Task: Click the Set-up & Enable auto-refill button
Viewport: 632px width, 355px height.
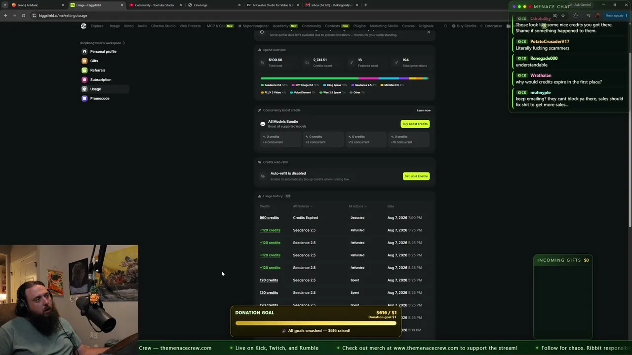Action: 416,176
